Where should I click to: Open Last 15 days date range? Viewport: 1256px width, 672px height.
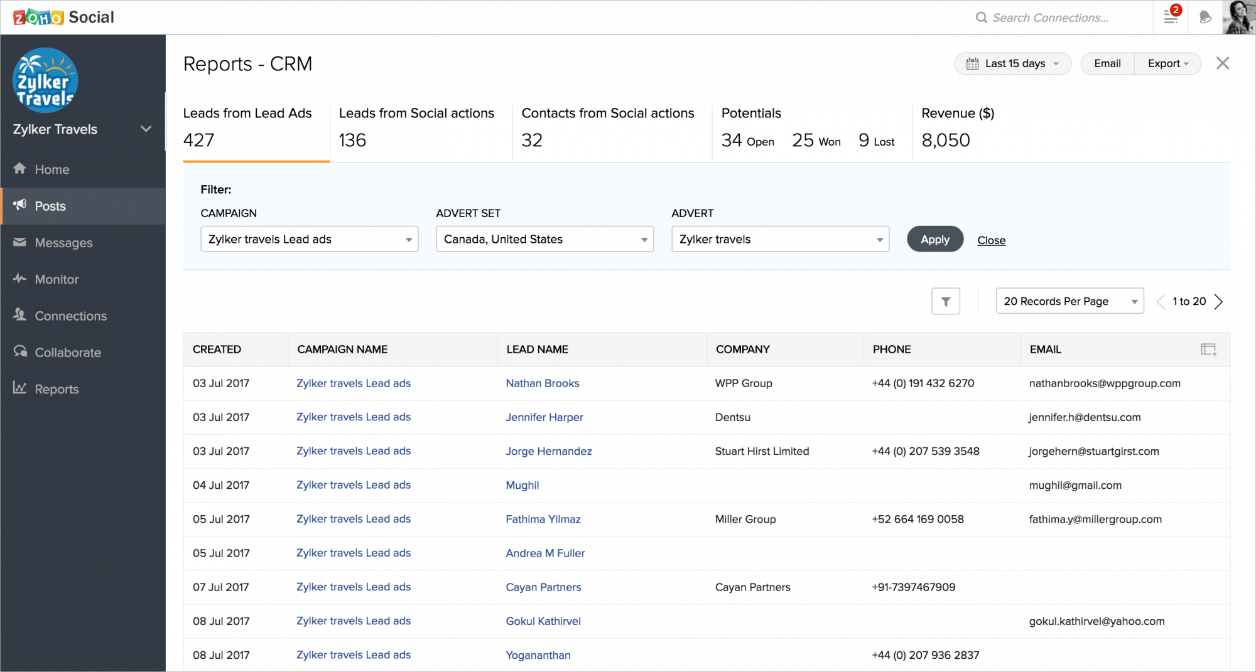point(1012,63)
